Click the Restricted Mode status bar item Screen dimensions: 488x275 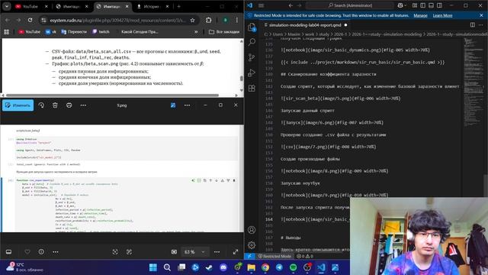274,256
